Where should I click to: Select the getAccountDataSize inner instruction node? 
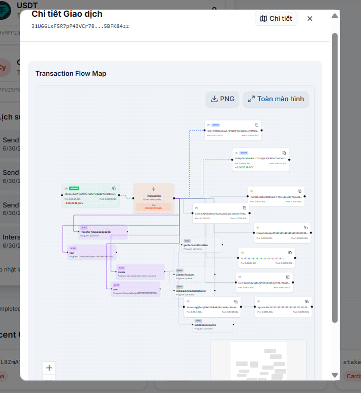[x=202, y=245]
